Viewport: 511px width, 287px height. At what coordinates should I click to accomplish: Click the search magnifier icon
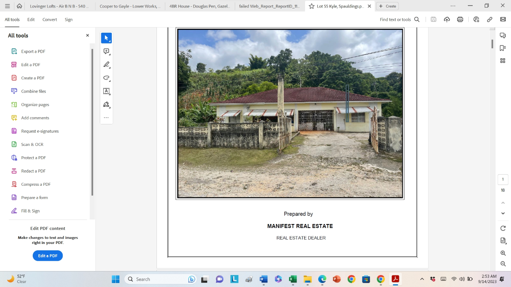click(417, 20)
